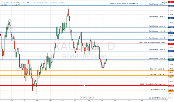The image size is (174, 102).
Task: Click the blue 1361.07 price axis tag
Action: tap(171, 18)
